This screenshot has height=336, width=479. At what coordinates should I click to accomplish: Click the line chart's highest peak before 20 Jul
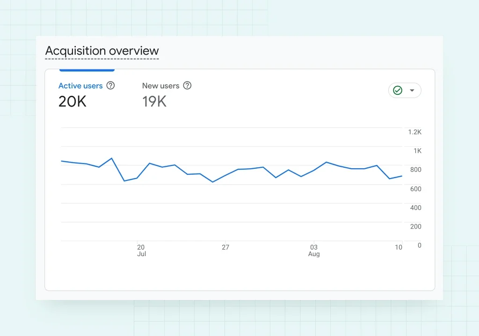pyautogui.click(x=111, y=158)
